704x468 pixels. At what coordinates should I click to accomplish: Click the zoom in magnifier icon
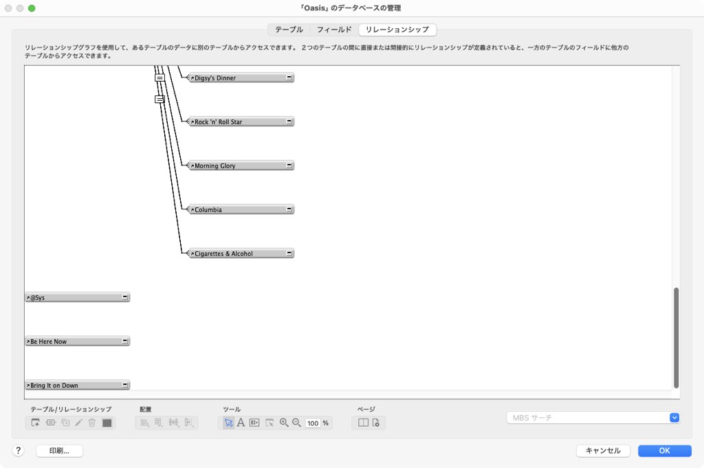(x=284, y=423)
